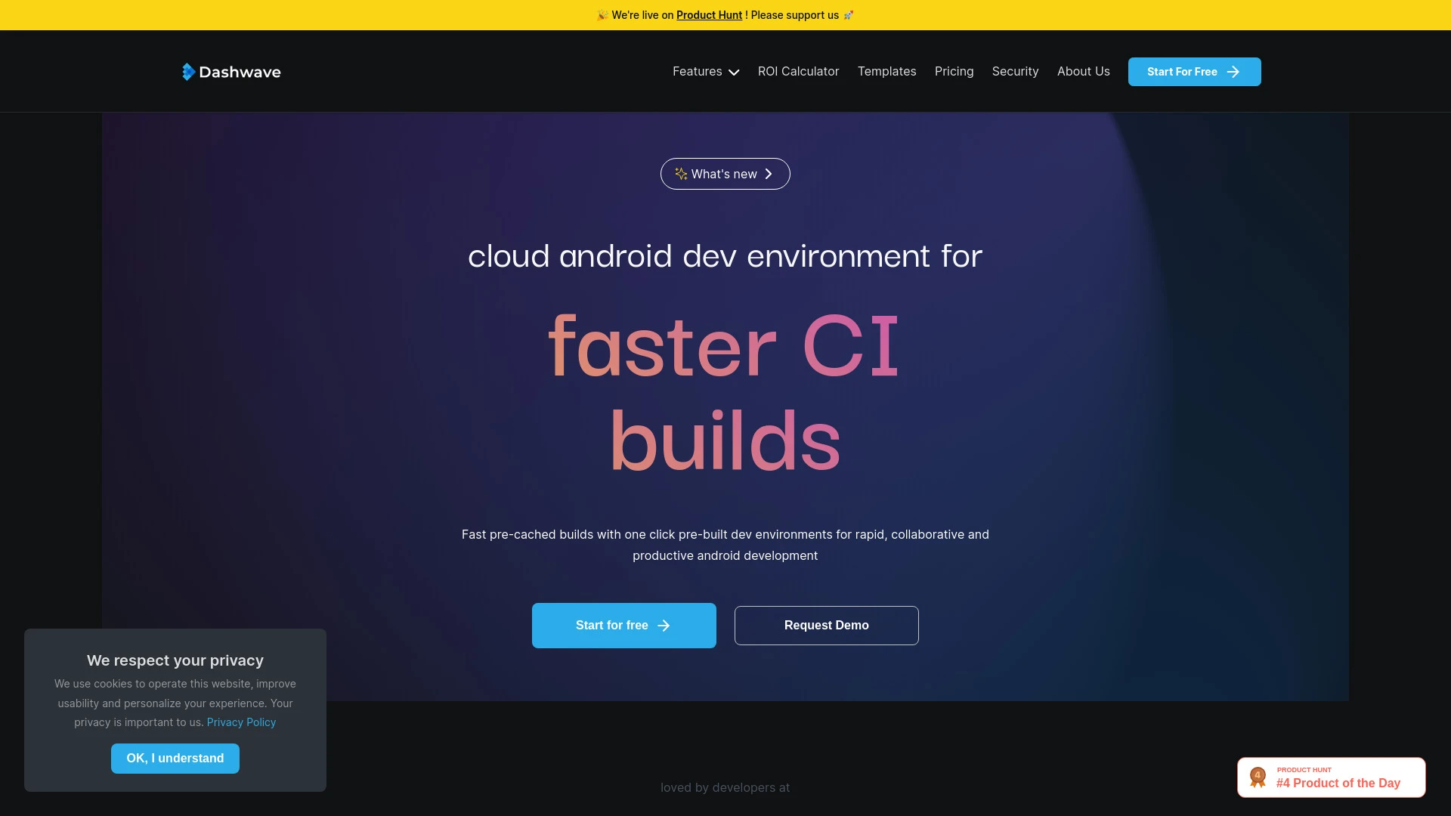
Task: Click the About Us nav menu item
Action: click(1083, 71)
